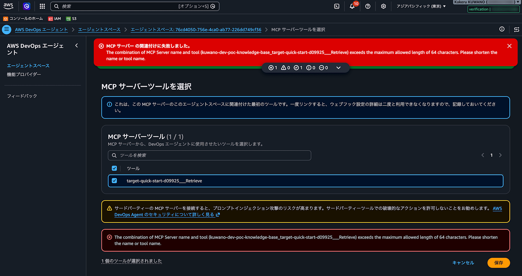Viewport: 522px width, 276px height.
Task: Launch CloudShell from the top bar
Action: click(x=337, y=6)
